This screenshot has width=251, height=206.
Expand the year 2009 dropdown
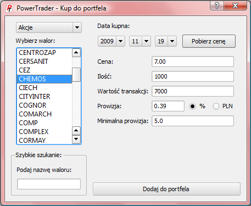click(x=111, y=41)
